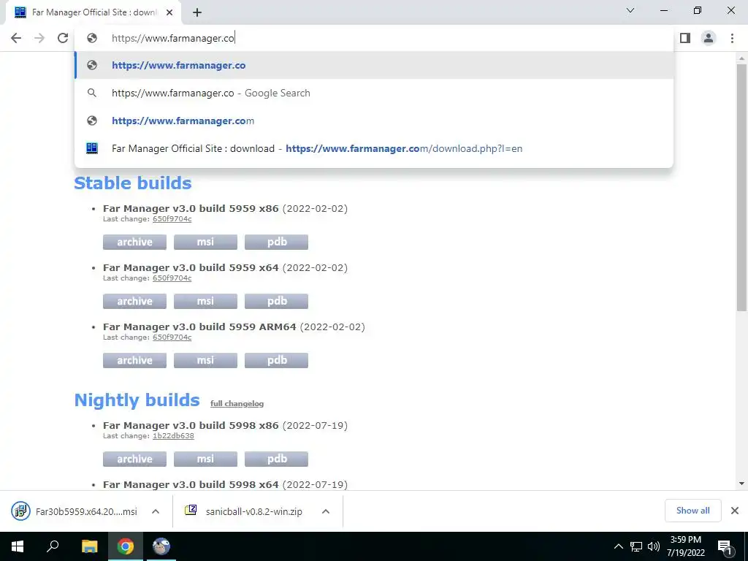
Task: Open the Windows Start menu
Action: click(18, 546)
